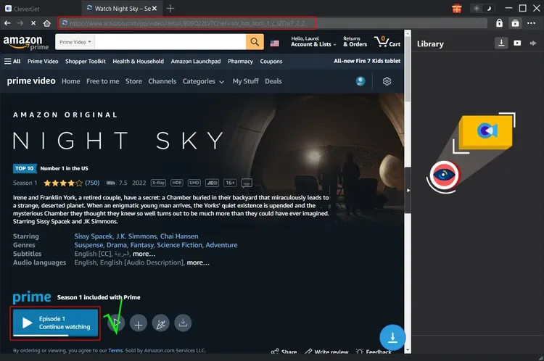This screenshot has width=544, height=361.
Task: Open the Library video tab icon
Action: pos(517,43)
